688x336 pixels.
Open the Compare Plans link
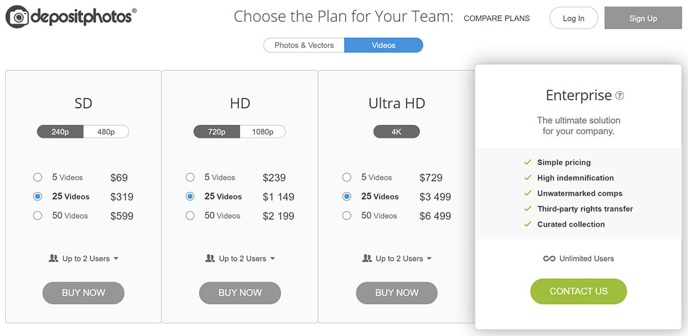tap(497, 18)
